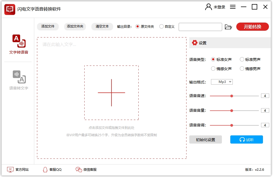Image resolution: width=273 pixels, height=177 pixels.
Task: Click the settings gear icon
Action: [195, 42]
